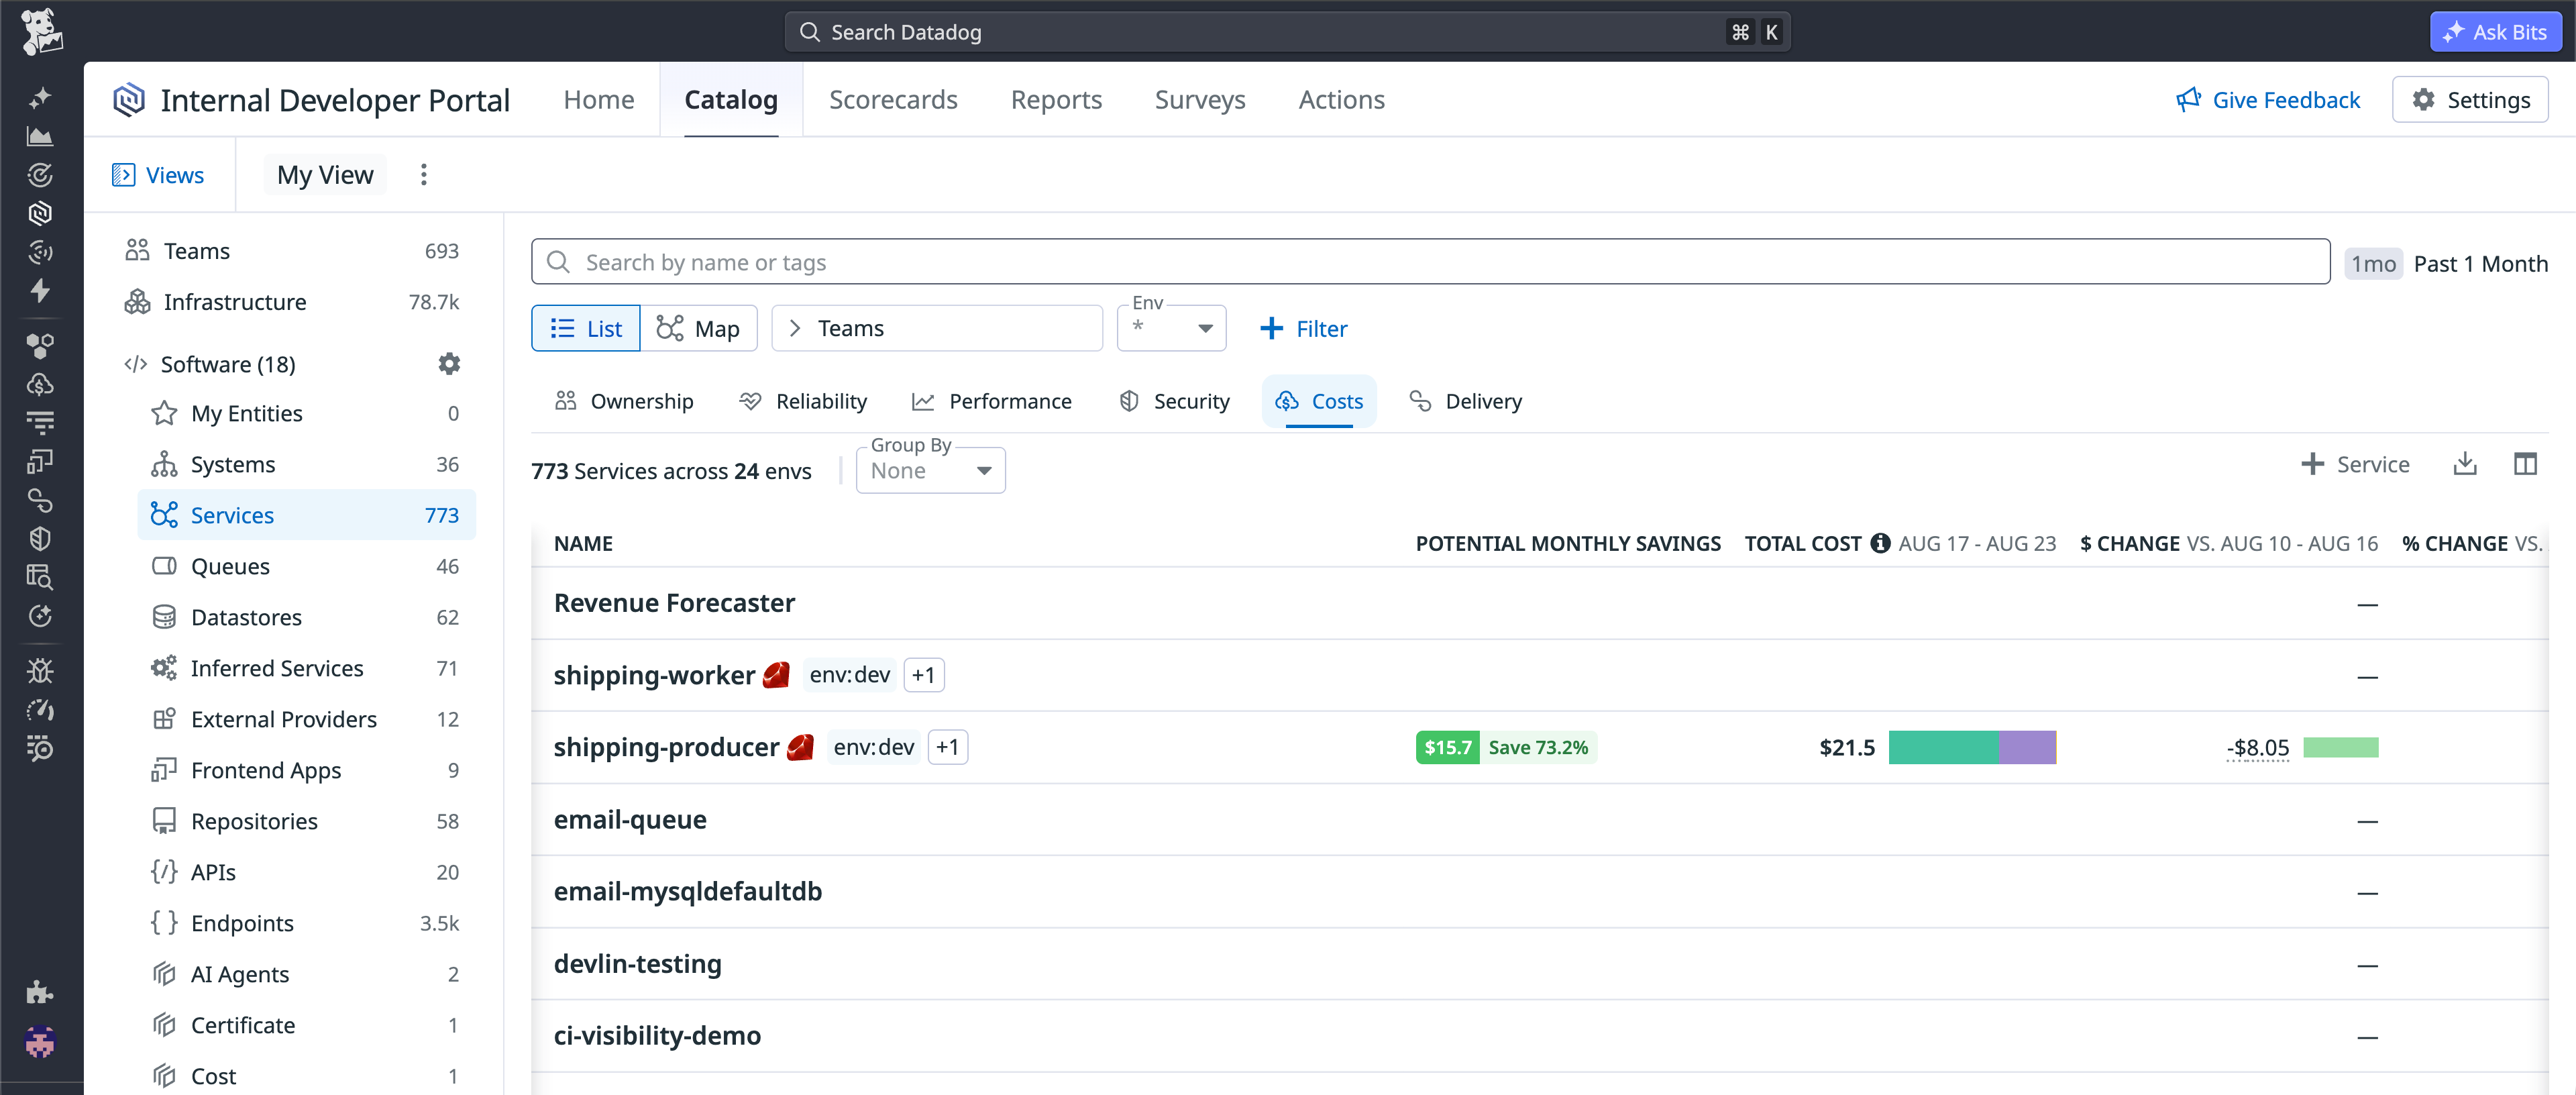
Task: Open the Env dropdown
Action: [1171, 328]
